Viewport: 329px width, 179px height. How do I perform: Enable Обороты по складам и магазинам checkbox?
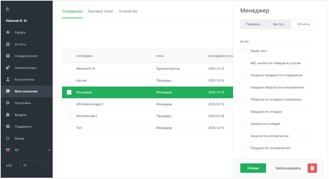[245, 99]
